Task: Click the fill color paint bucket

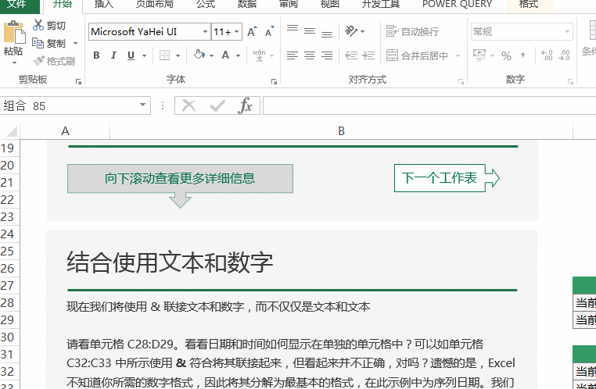Action: click(x=199, y=55)
